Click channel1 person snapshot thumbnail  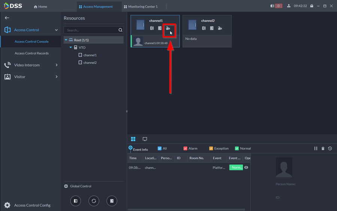[x=138, y=41]
